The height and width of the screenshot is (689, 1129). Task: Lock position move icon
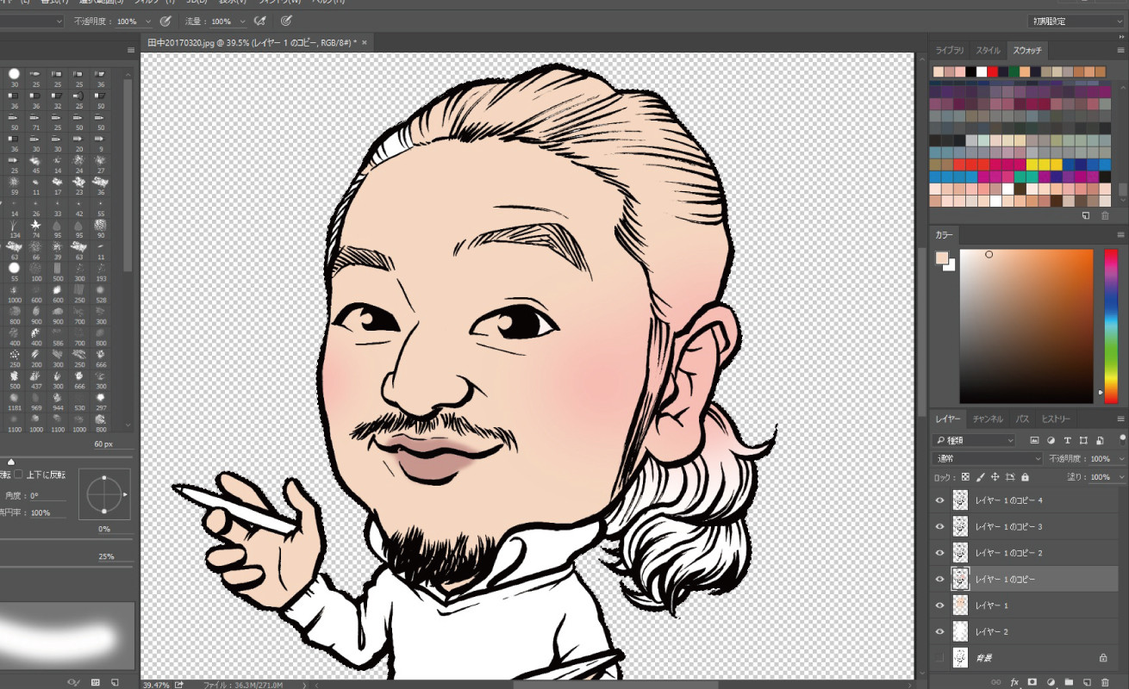pyautogui.click(x=995, y=477)
